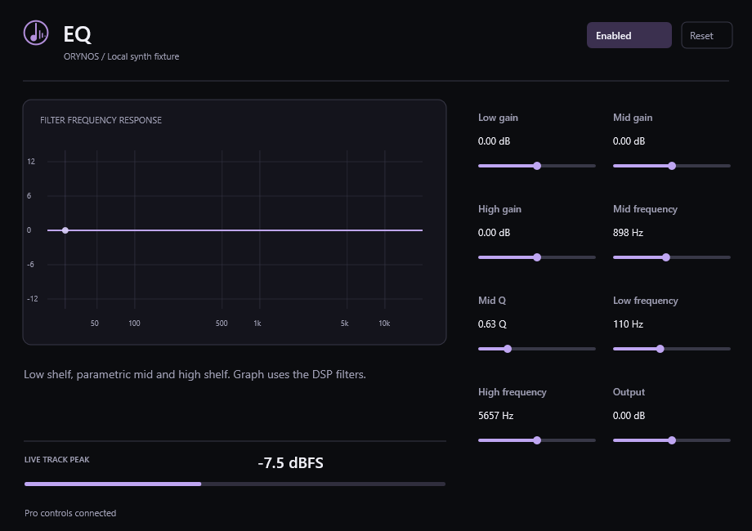Click the EQ title heading
The height and width of the screenshot is (531, 752).
[x=77, y=34]
